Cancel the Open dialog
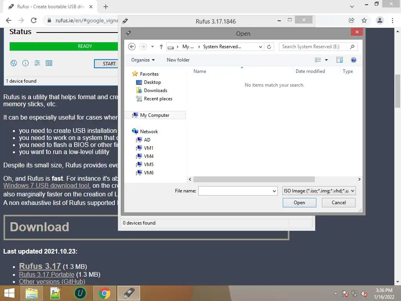Screen dimensions: 401x301 [339, 203]
